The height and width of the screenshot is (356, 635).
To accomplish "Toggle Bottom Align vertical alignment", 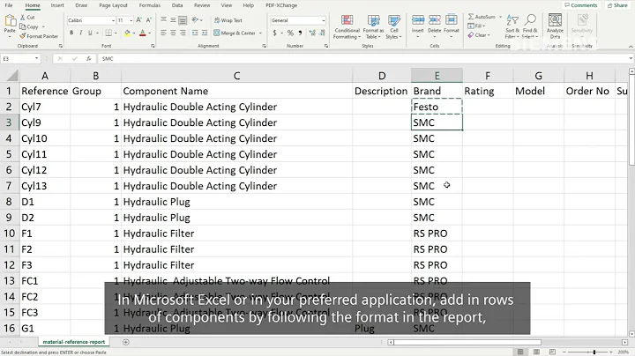I will click(183, 20).
